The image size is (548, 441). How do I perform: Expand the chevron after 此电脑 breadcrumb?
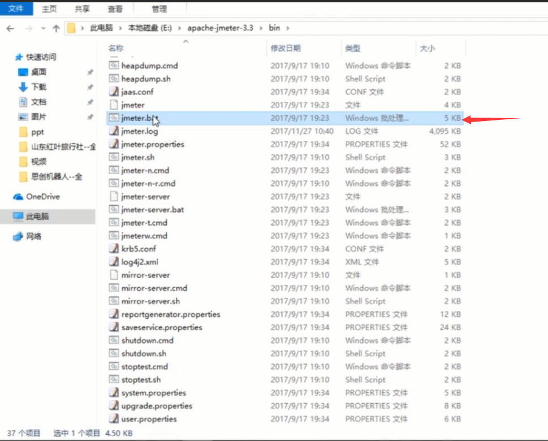120,28
